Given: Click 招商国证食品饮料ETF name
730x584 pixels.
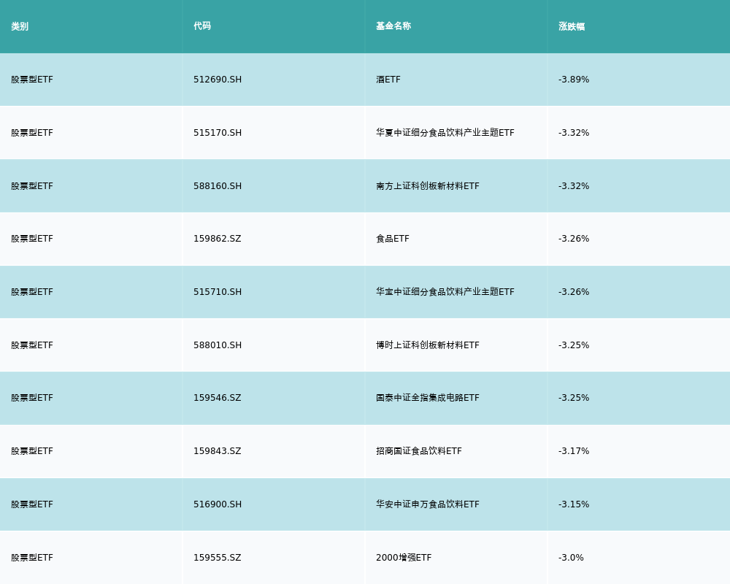Looking at the screenshot, I should point(418,451).
